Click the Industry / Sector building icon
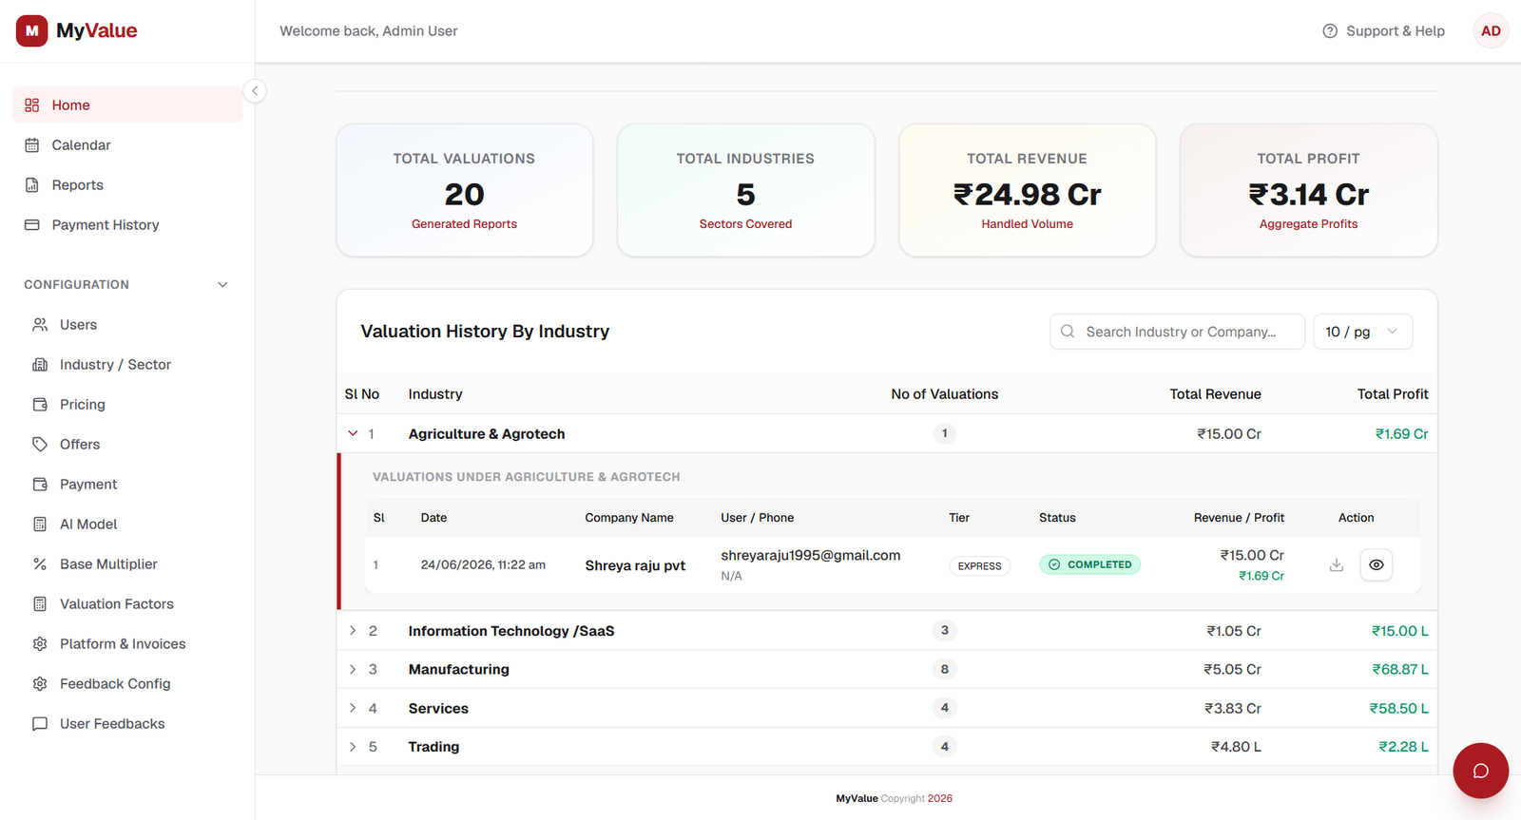The image size is (1521, 820). point(40,364)
